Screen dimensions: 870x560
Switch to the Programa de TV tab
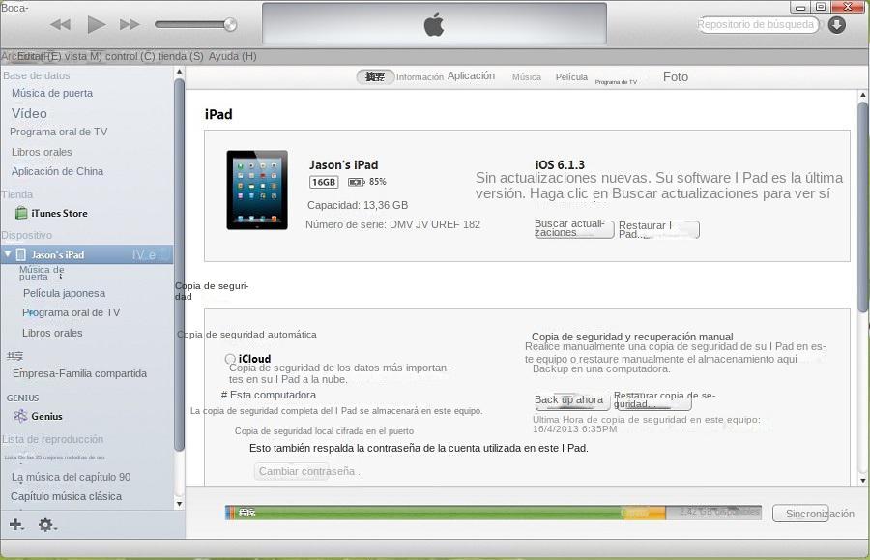coord(616,82)
